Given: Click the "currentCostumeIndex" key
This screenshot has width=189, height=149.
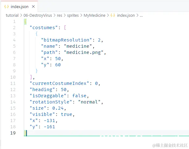Looking at the screenshot, I should (59, 83).
